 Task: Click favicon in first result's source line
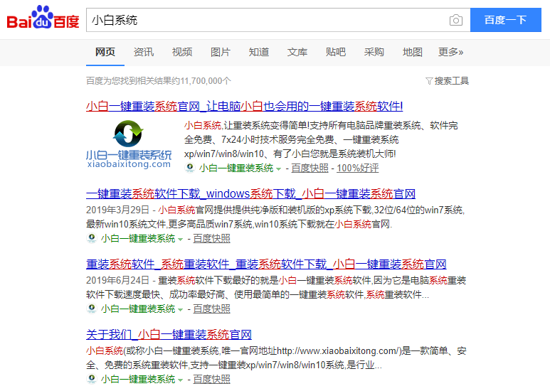click(x=190, y=168)
